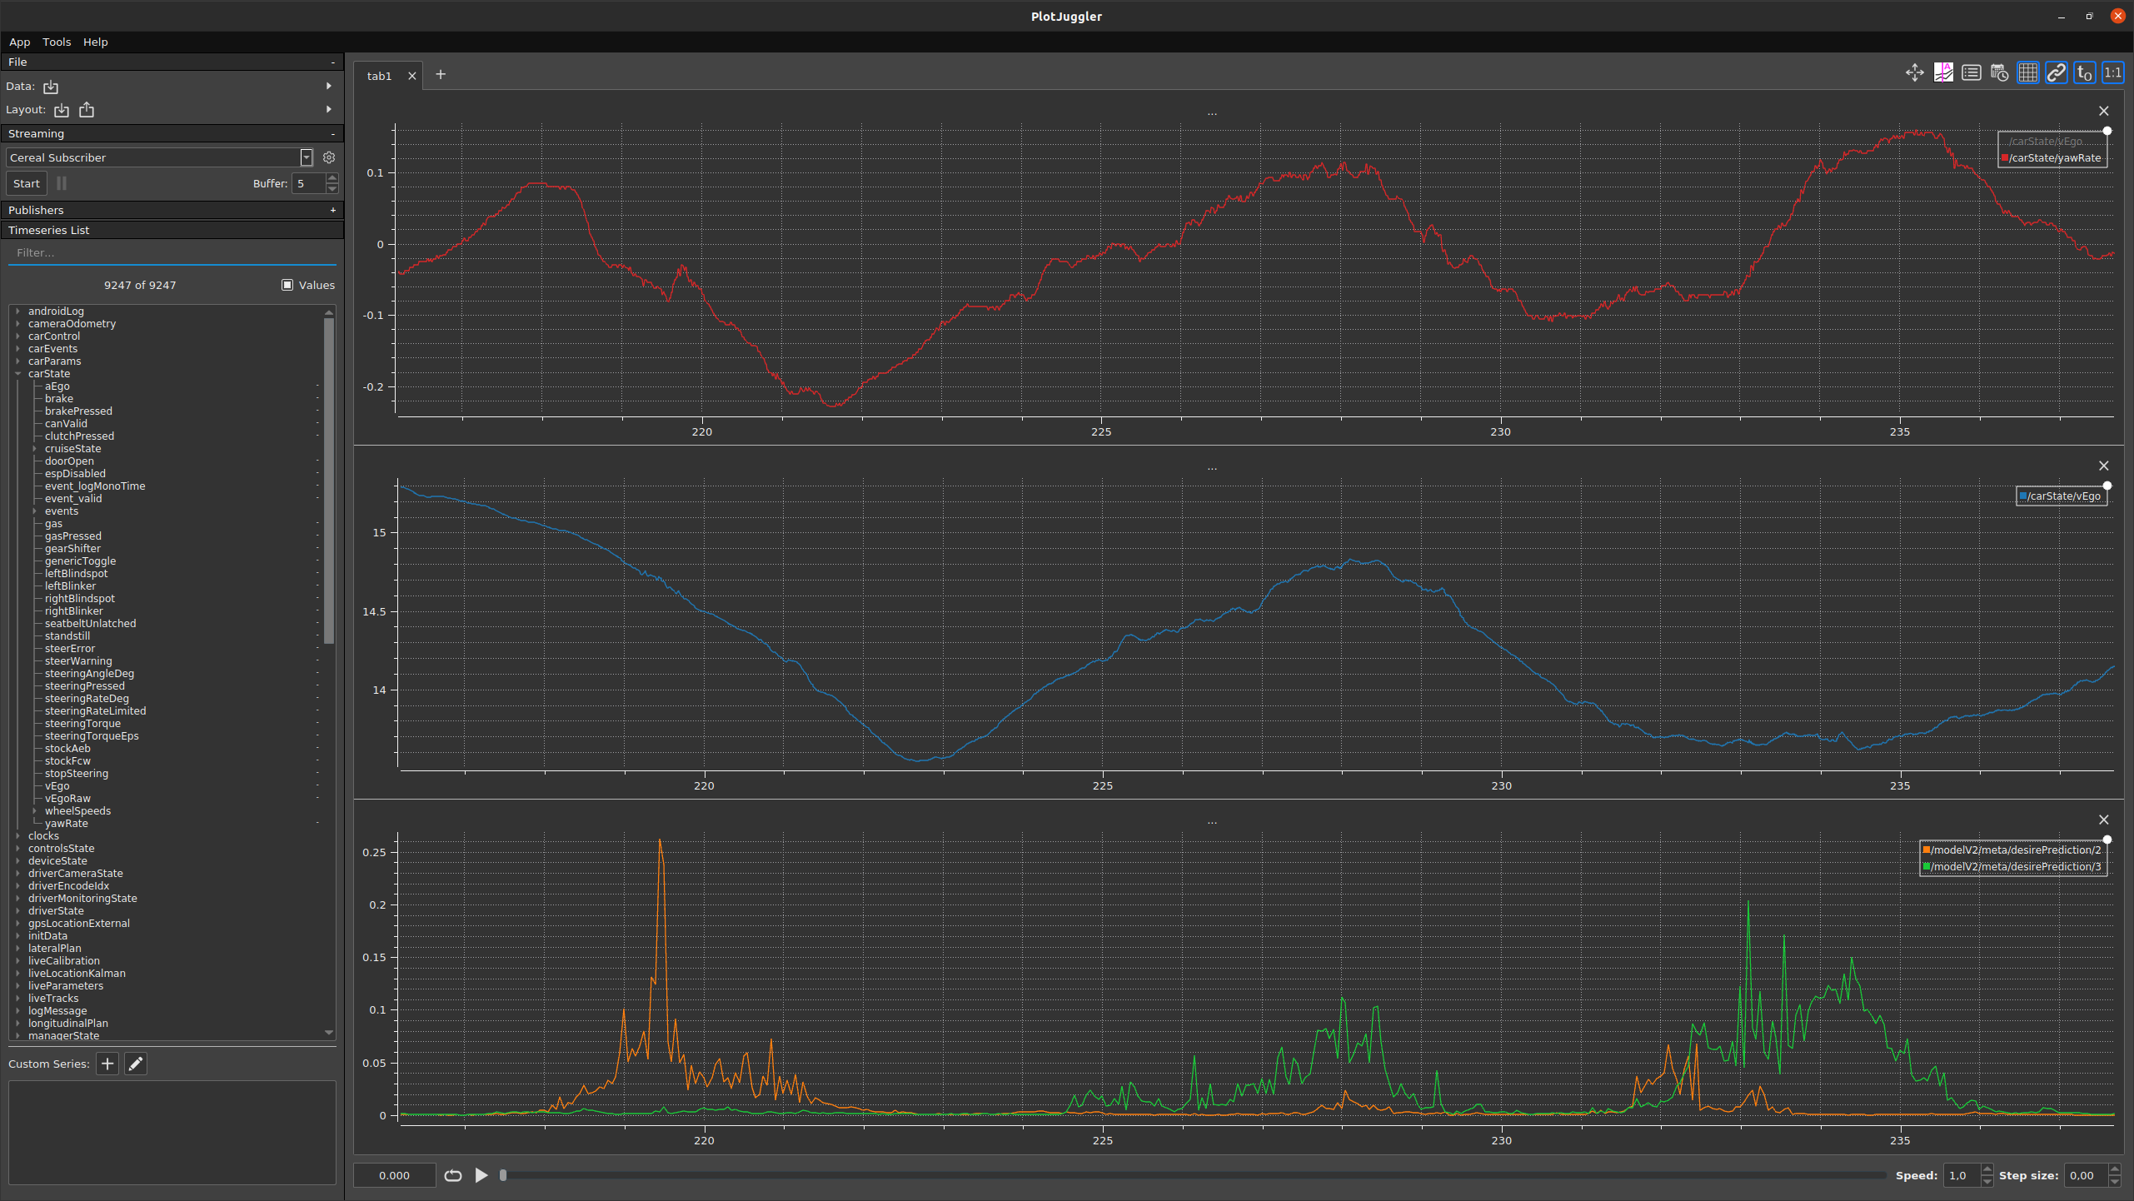Screen dimensions: 2134x1201
Task: Activate the curve tracker tool icon
Action: [x=1942, y=72]
